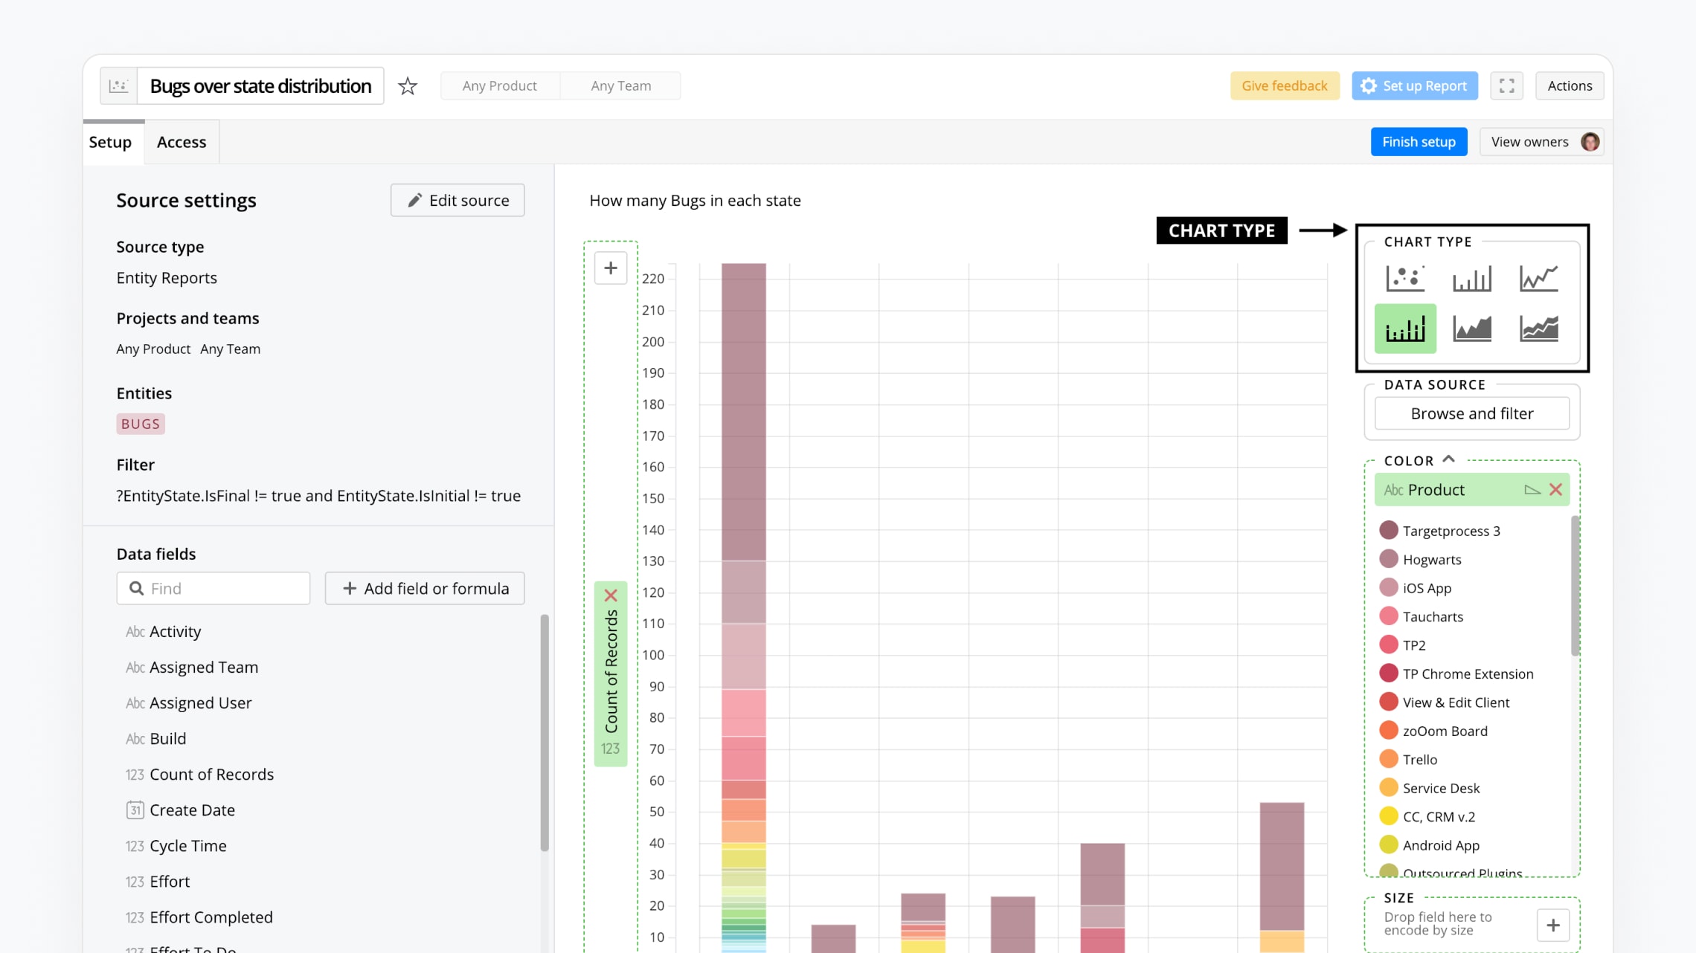Click the tallest stacked bar in chart
Viewport: 1696px width, 953px height.
(x=743, y=607)
